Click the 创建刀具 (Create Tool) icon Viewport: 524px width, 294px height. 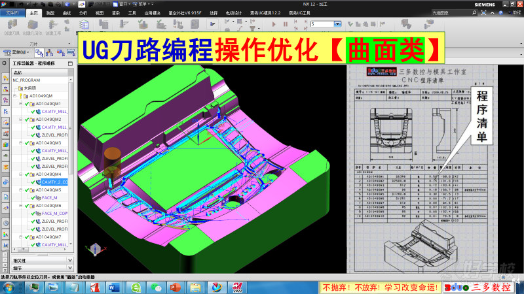coord(12,26)
